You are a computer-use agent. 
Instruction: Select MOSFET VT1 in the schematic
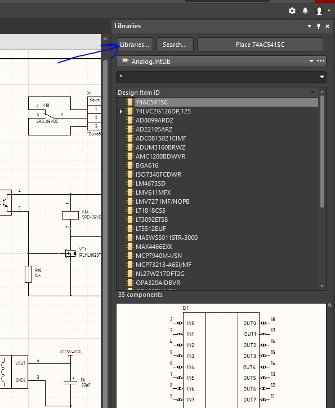click(70, 253)
